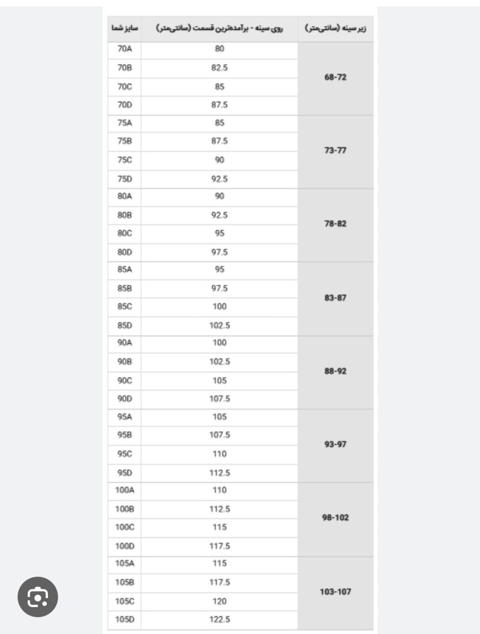
Task: Select the 85D size cell
Action: click(124, 326)
